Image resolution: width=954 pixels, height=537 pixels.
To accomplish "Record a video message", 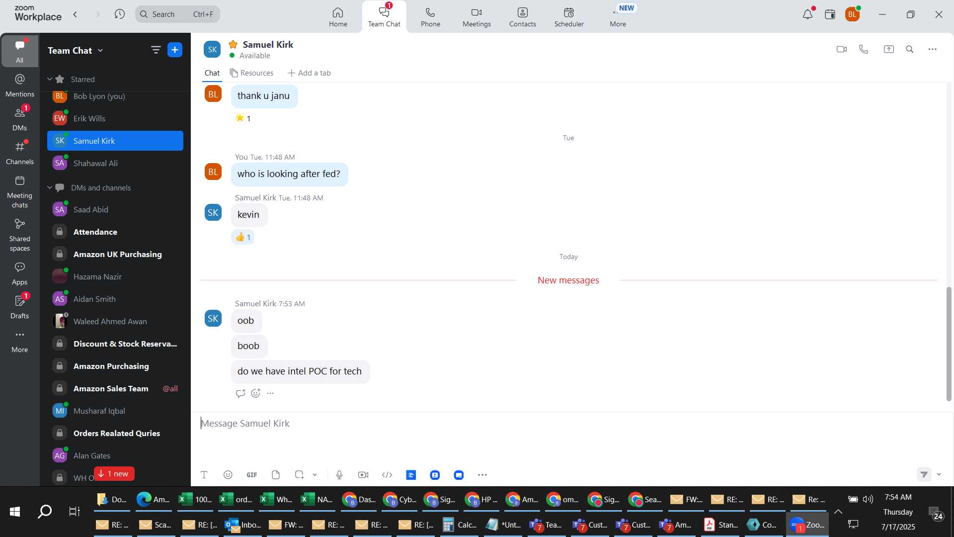I will click(363, 475).
